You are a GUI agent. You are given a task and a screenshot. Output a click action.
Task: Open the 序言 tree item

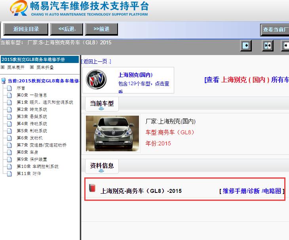click(21, 88)
